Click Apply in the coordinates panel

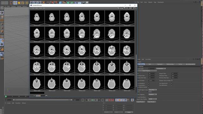(129, 112)
